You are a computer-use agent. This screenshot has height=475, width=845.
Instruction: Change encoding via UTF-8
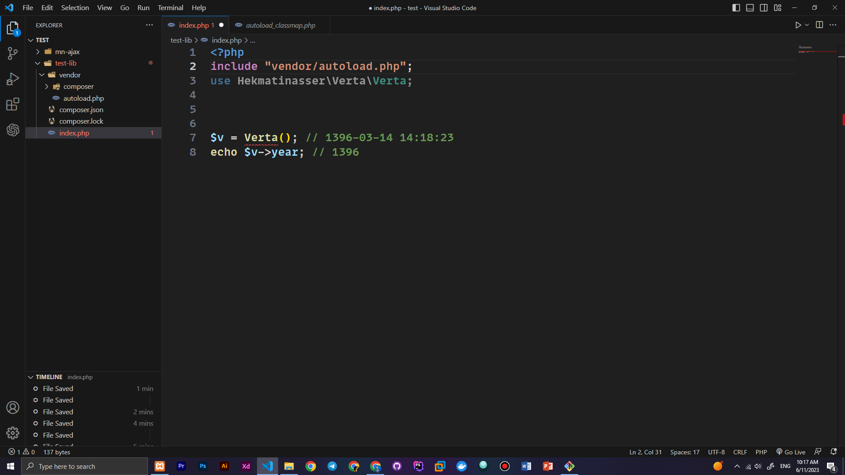click(x=716, y=452)
